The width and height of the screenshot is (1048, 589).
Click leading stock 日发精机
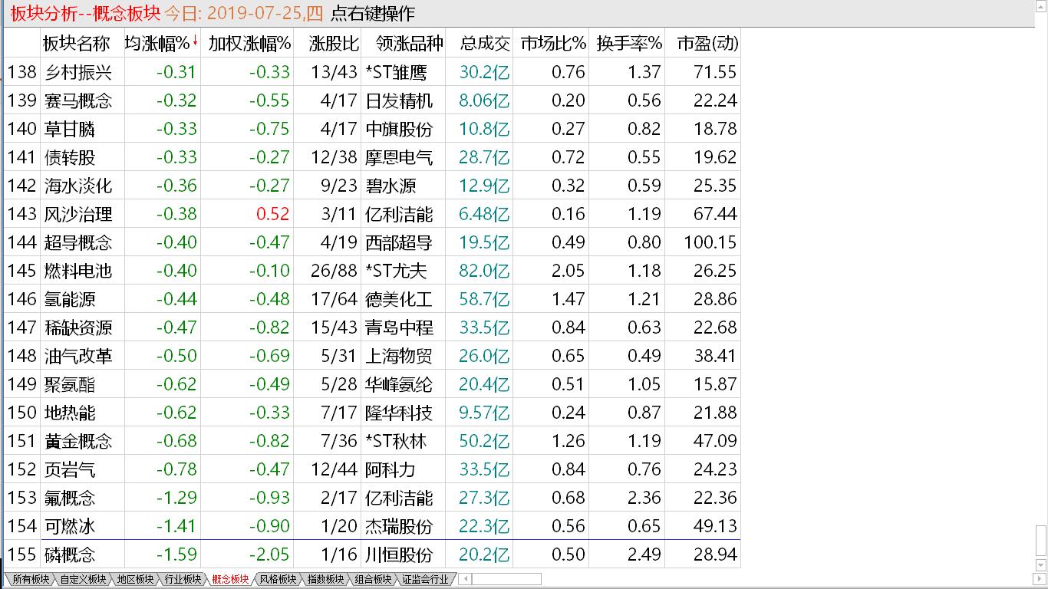pos(399,100)
